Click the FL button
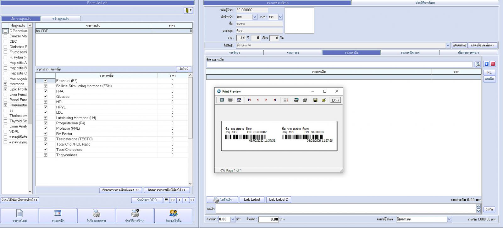503x228 pixels. pyautogui.click(x=489, y=72)
